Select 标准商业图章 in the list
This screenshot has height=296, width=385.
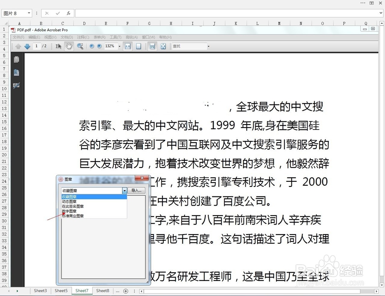click(94, 216)
